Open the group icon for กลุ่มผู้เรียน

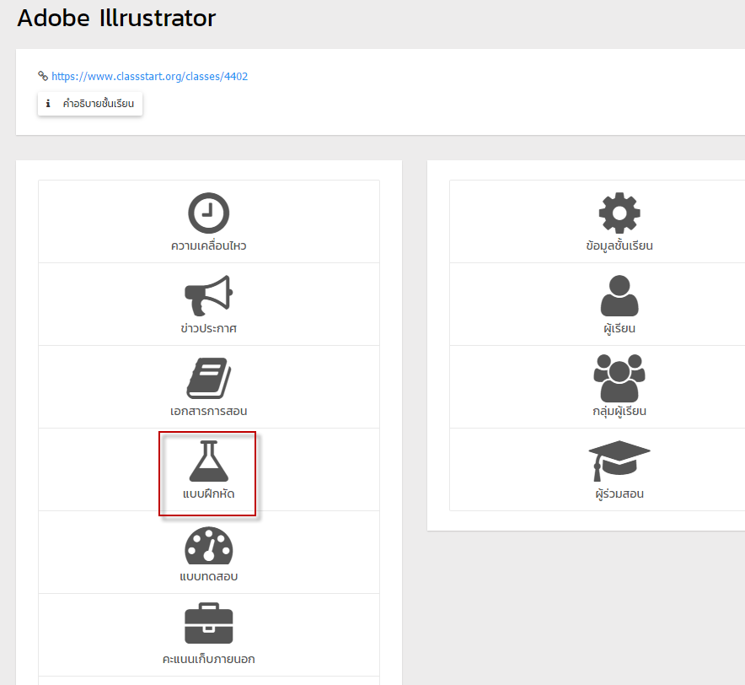(619, 378)
